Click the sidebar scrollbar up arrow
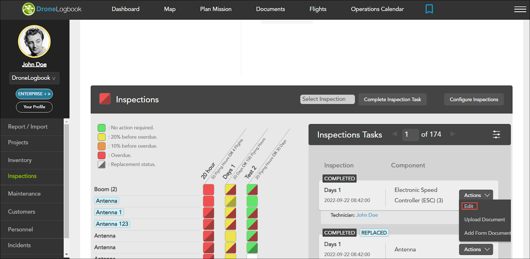This screenshot has height=259, width=530. 67,122
